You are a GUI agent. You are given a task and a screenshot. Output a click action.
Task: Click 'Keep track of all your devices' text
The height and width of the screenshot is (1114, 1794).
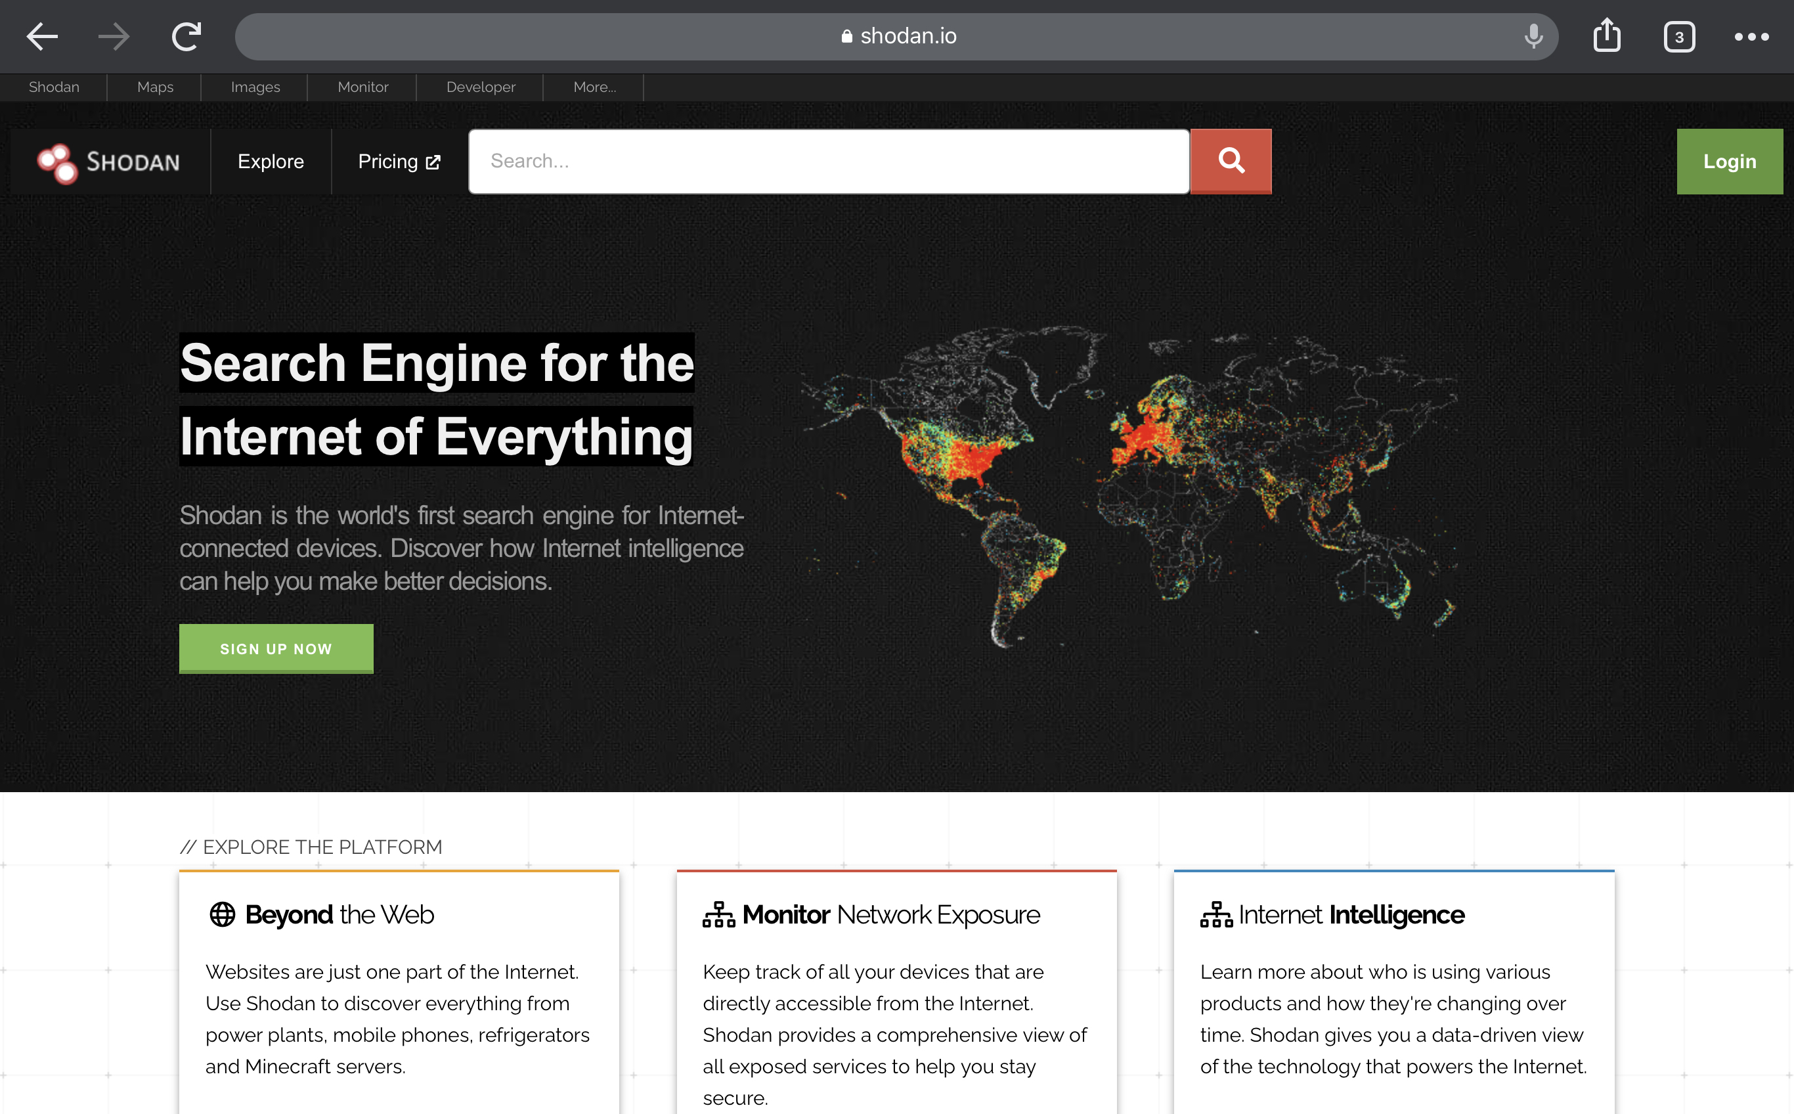[x=894, y=1035]
